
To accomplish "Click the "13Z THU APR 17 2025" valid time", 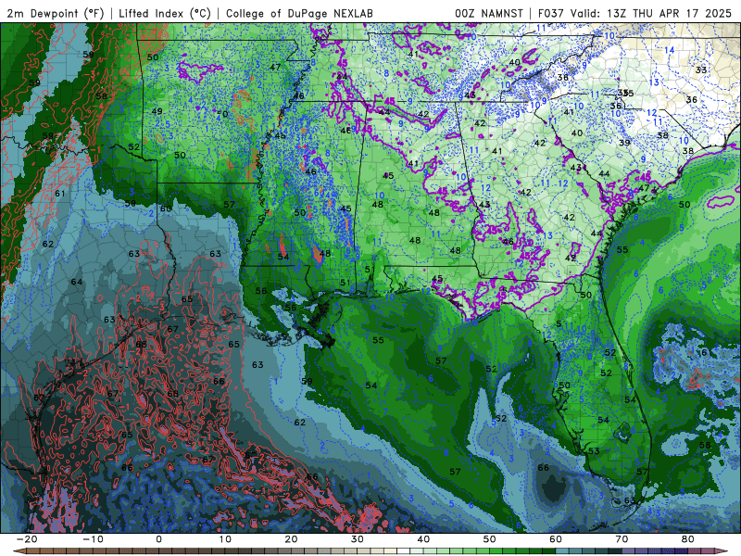I will coord(669,13).
